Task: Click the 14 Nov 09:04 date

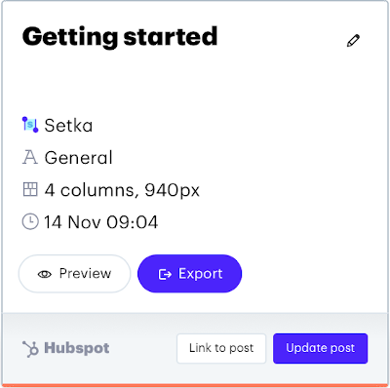Action: (101, 222)
